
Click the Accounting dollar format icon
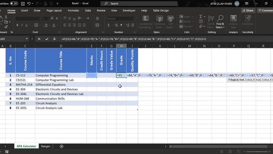(108, 25)
